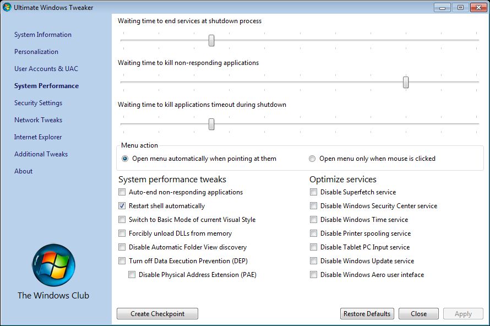Screen dimensions: 490x326
Task: Click the Windows Club logo orb
Action: 53,265
